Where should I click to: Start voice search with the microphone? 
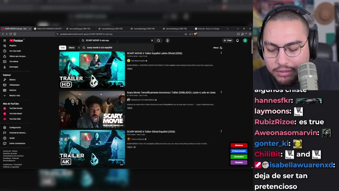pos(167,41)
